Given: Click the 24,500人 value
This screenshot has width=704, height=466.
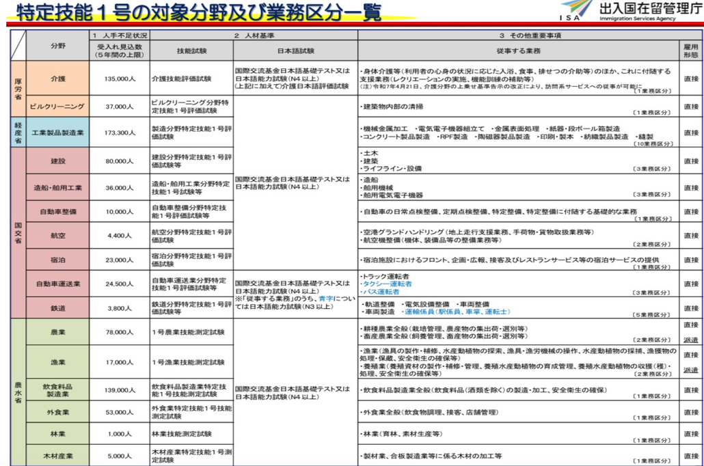Looking at the screenshot, I should pyautogui.click(x=120, y=284).
